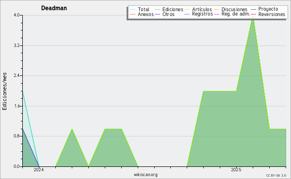Click the 2025 axis label
Viewport: 291px width, 179px height.
click(x=236, y=170)
